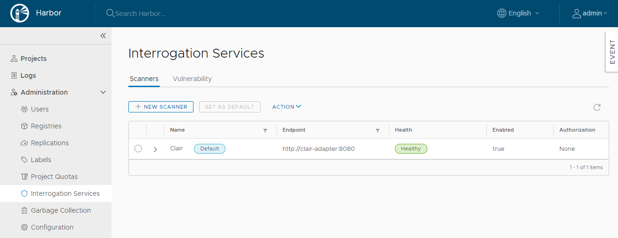Open the admin user menu
The image size is (618, 238).
pos(590,13)
